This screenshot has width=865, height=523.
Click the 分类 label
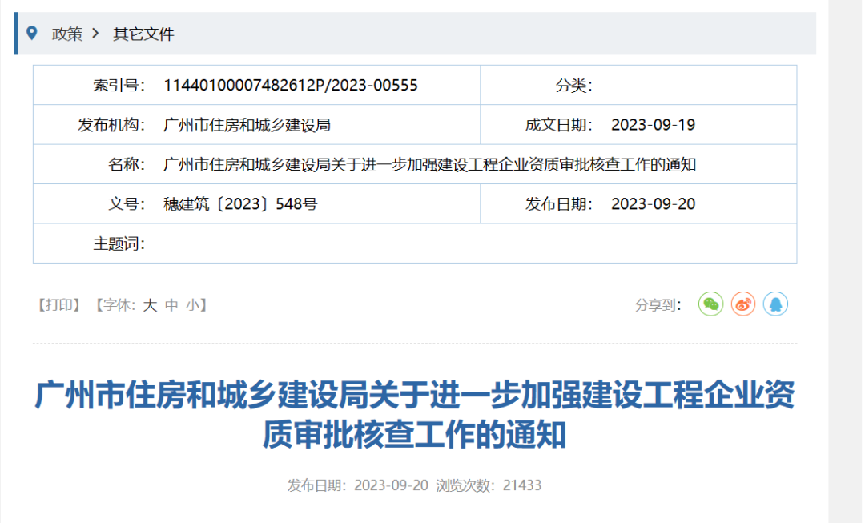(x=573, y=86)
